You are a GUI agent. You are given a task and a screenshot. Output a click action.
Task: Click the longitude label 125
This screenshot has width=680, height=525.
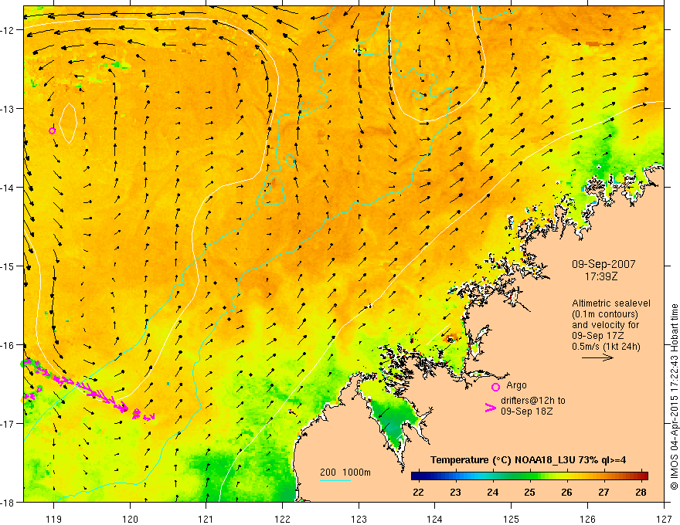coord(512,519)
